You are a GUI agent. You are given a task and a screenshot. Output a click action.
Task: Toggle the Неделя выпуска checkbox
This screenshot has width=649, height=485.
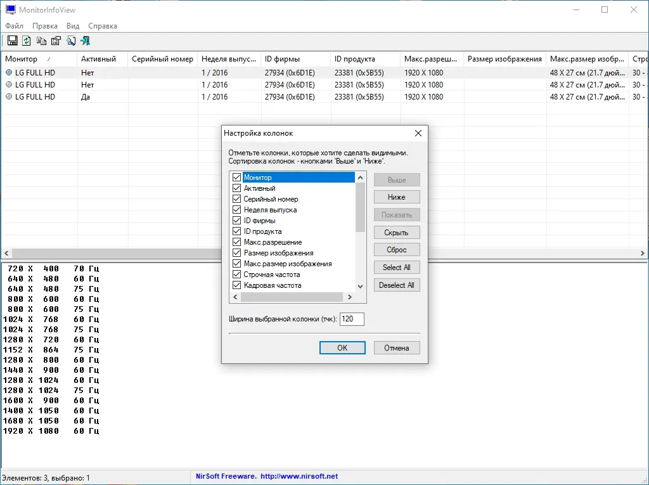[x=237, y=210]
